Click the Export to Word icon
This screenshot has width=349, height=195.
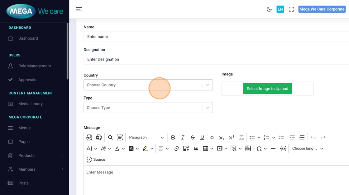(99, 138)
